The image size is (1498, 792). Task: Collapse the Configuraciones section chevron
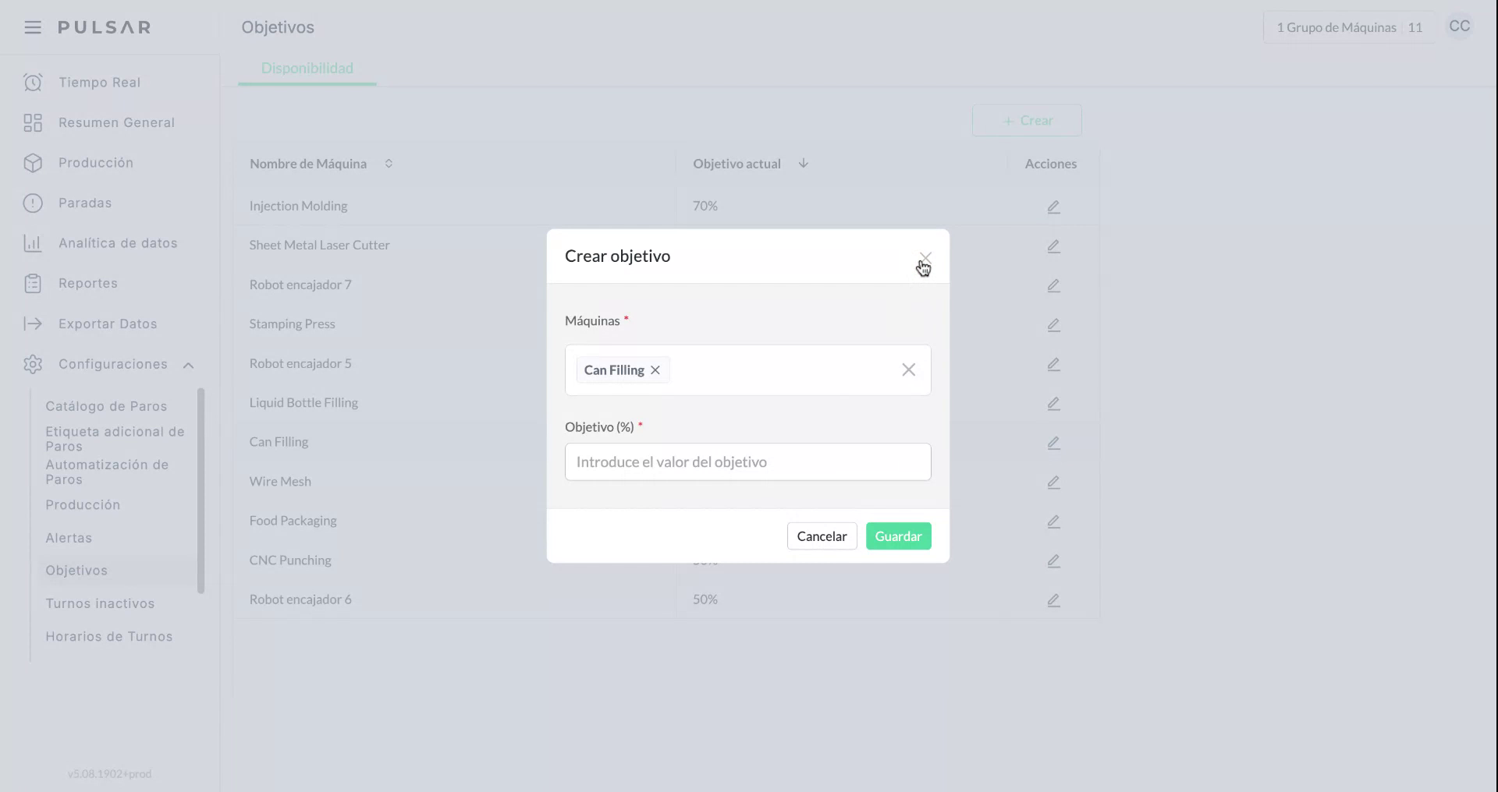coord(190,364)
